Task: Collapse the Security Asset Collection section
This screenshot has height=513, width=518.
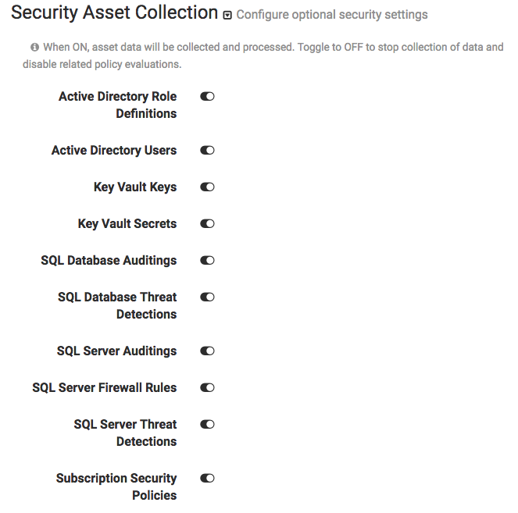Action: (x=227, y=15)
